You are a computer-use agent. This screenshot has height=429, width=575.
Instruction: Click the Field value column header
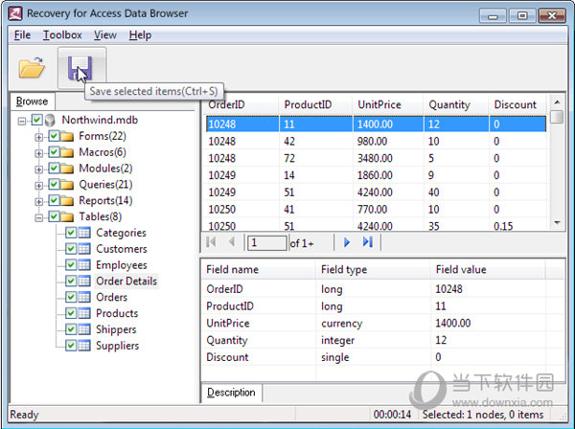(x=487, y=270)
